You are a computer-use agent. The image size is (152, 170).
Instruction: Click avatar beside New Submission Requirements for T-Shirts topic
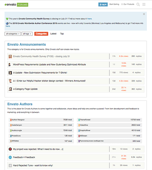[x=10, y=73]
